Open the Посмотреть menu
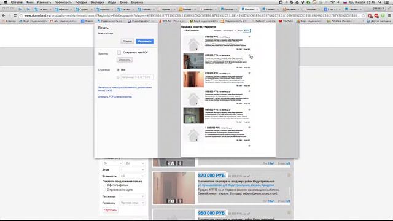The height and width of the screenshot is (221, 393). [x=63, y=2]
